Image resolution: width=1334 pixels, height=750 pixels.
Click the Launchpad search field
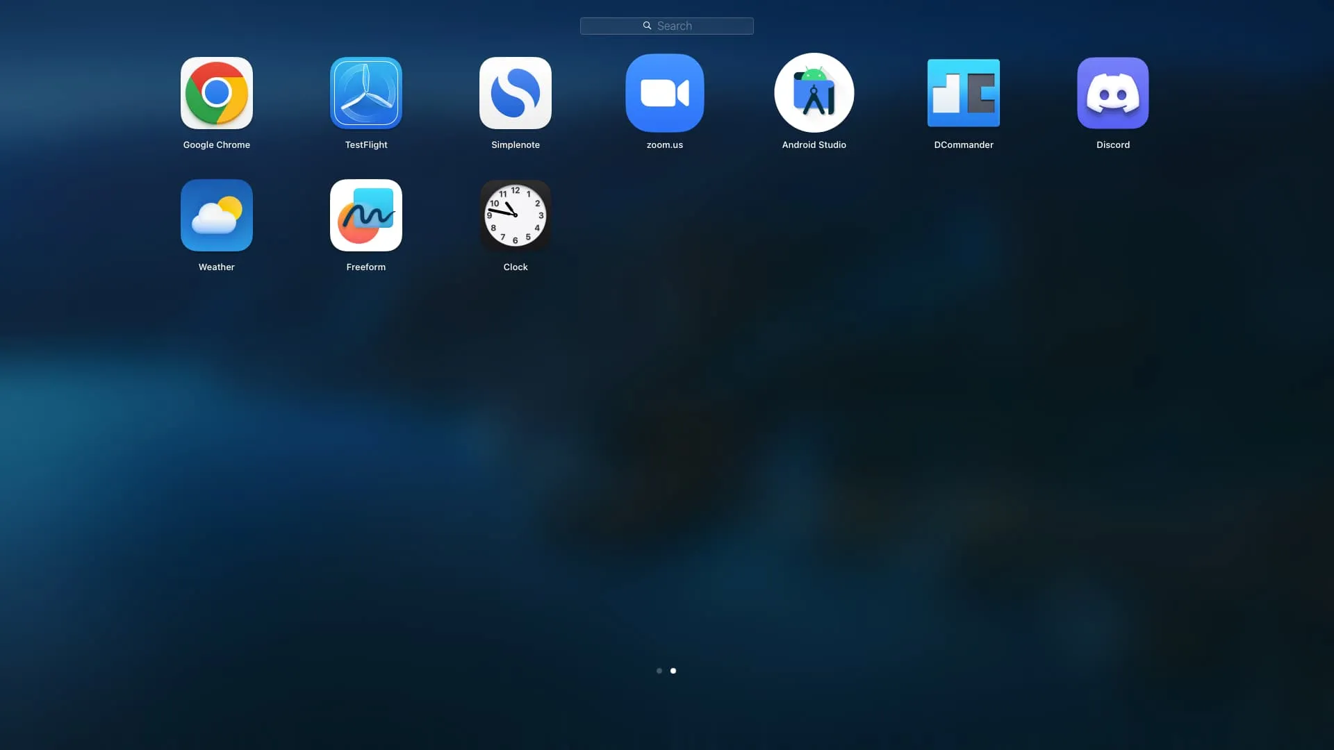pyautogui.click(x=667, y=26)
